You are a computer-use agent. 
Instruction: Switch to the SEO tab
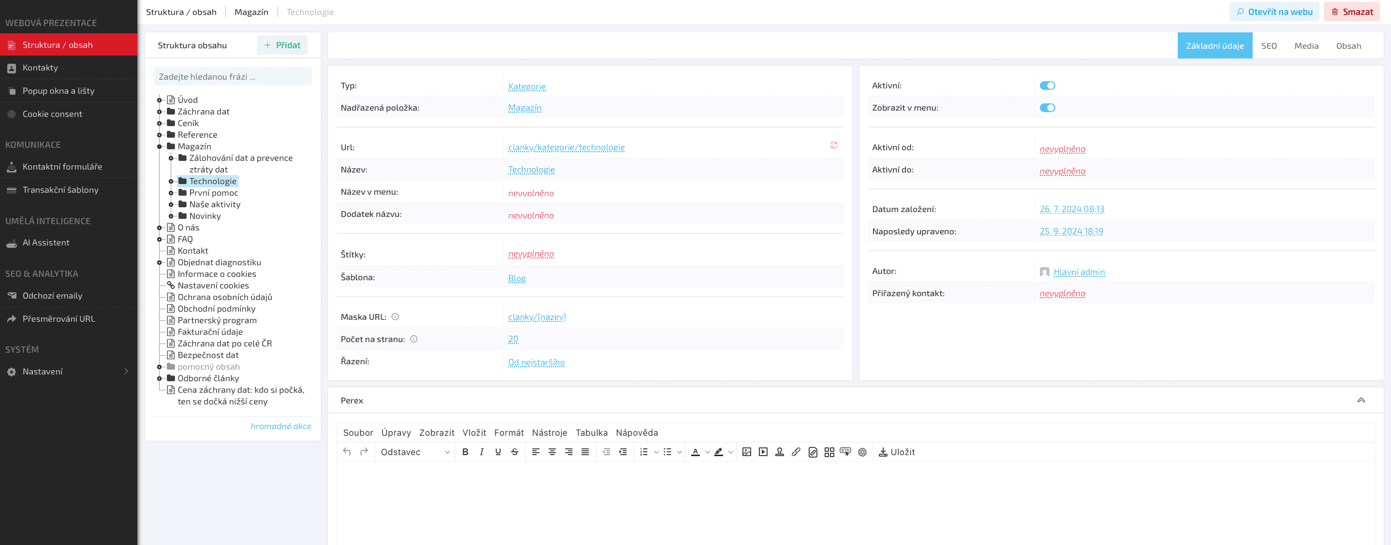pyautogui.click(x=1269, y=46)
